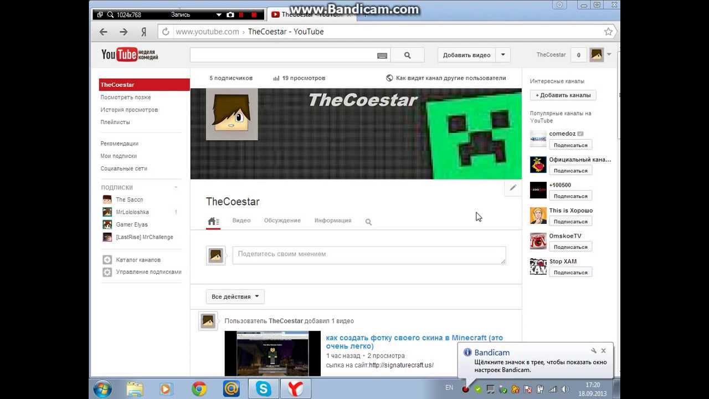Click the 'Поделитесь своим мнением' text box

pyautogui.click(x=369, y=255)
